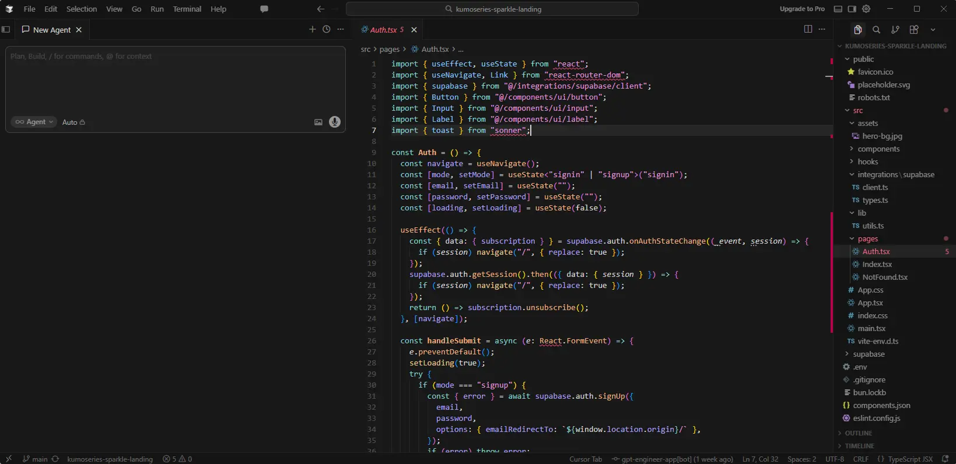Screen dimensions: 956x464
Task: Click the kumoseries-sparkle-landing command search box
Action: 492,9
